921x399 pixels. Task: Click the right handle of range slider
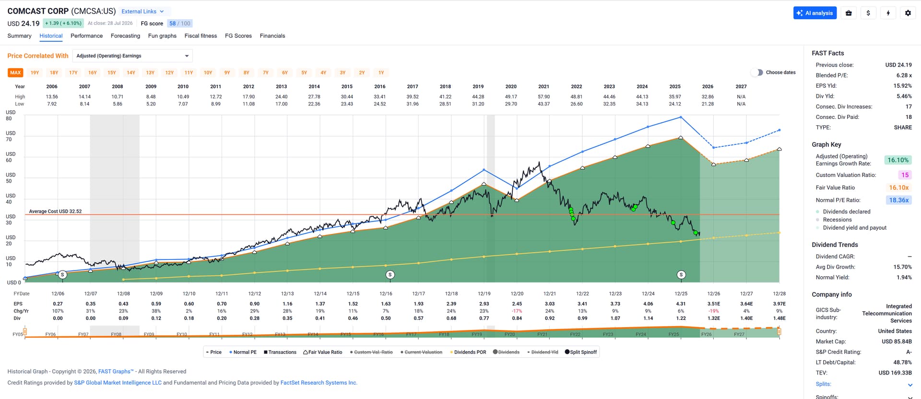[x=779, y=331]
